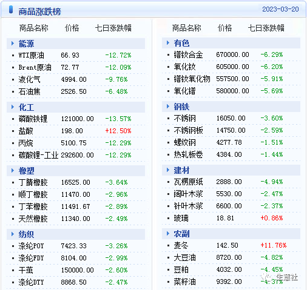The image size is (307, 290).
Task: Select 盐酸 commodity name
Action: 25,131
